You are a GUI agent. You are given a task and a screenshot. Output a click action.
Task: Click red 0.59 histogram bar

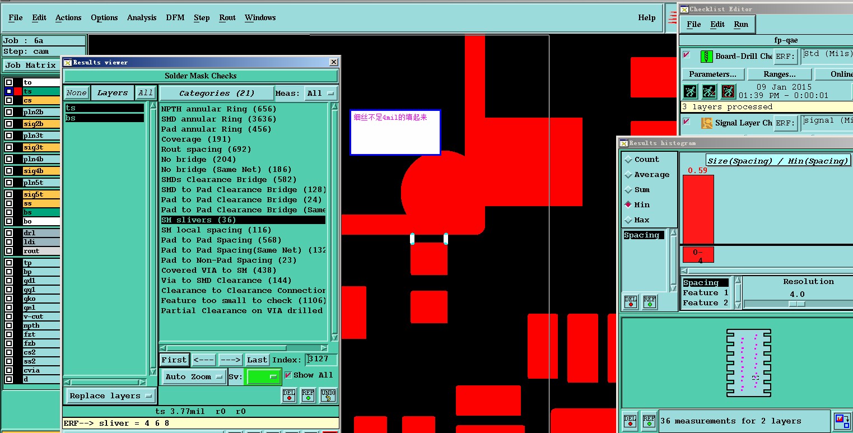698,209
